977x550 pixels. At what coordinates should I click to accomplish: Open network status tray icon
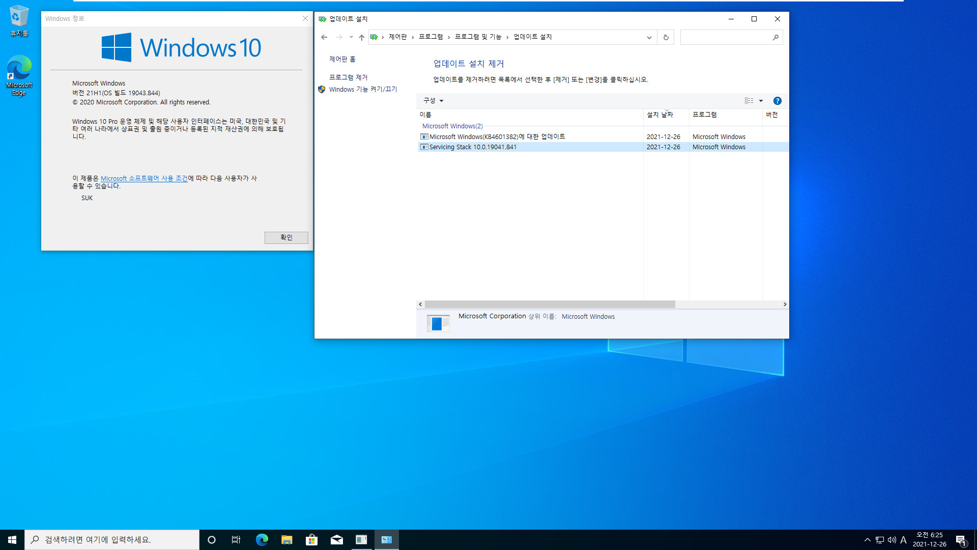(x=880, y=540)
